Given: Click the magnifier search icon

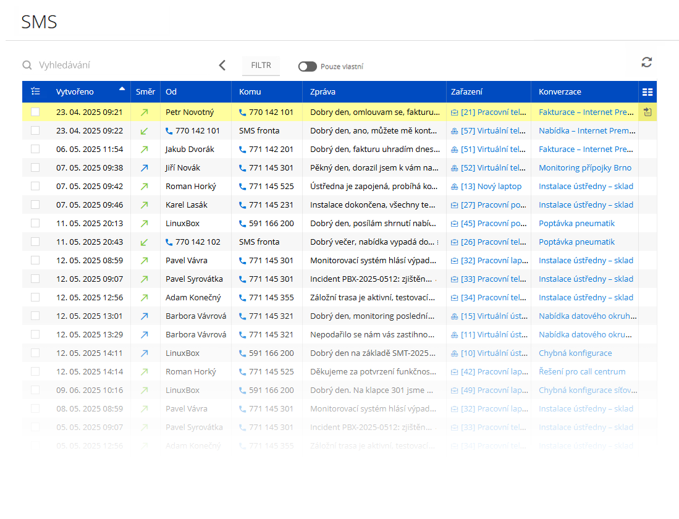Looking at the screenshot, I should click(27, 65).
